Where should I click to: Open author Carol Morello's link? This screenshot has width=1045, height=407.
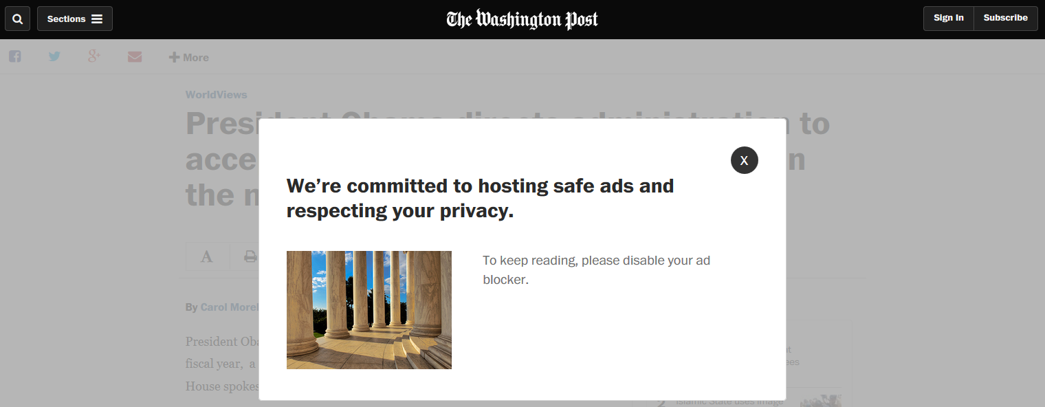pyautogui.click(x=229, y=307)
